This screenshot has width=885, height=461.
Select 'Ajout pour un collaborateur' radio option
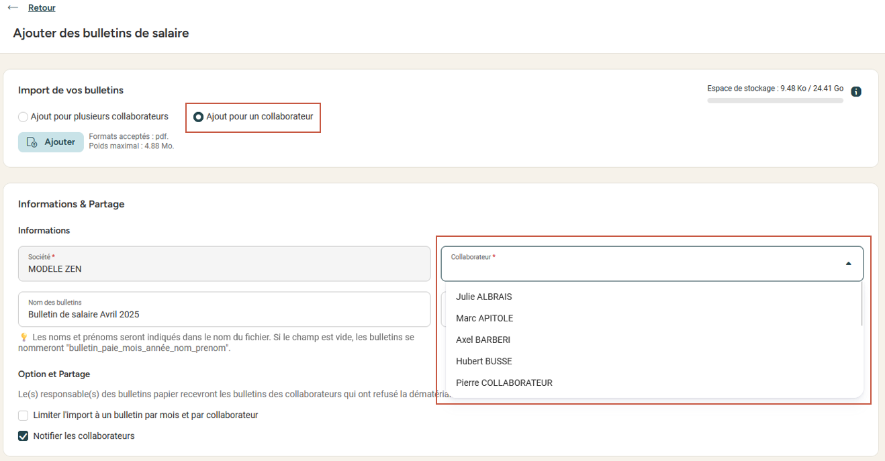coord(199,117)
